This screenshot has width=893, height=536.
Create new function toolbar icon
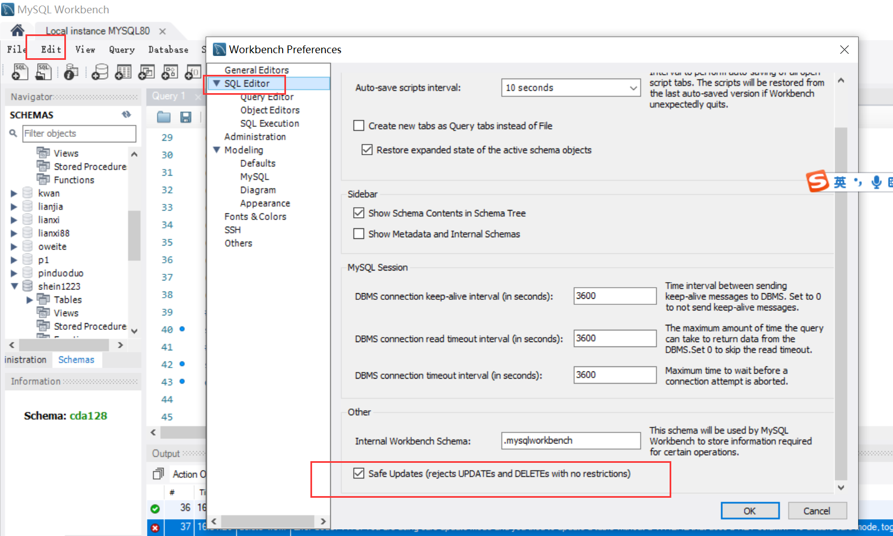(x=192, y=72)
